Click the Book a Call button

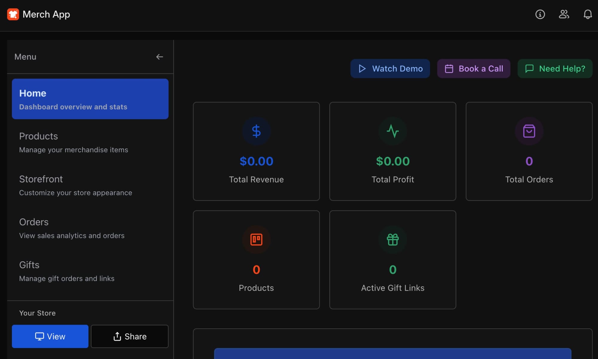(x=474, y=69)
